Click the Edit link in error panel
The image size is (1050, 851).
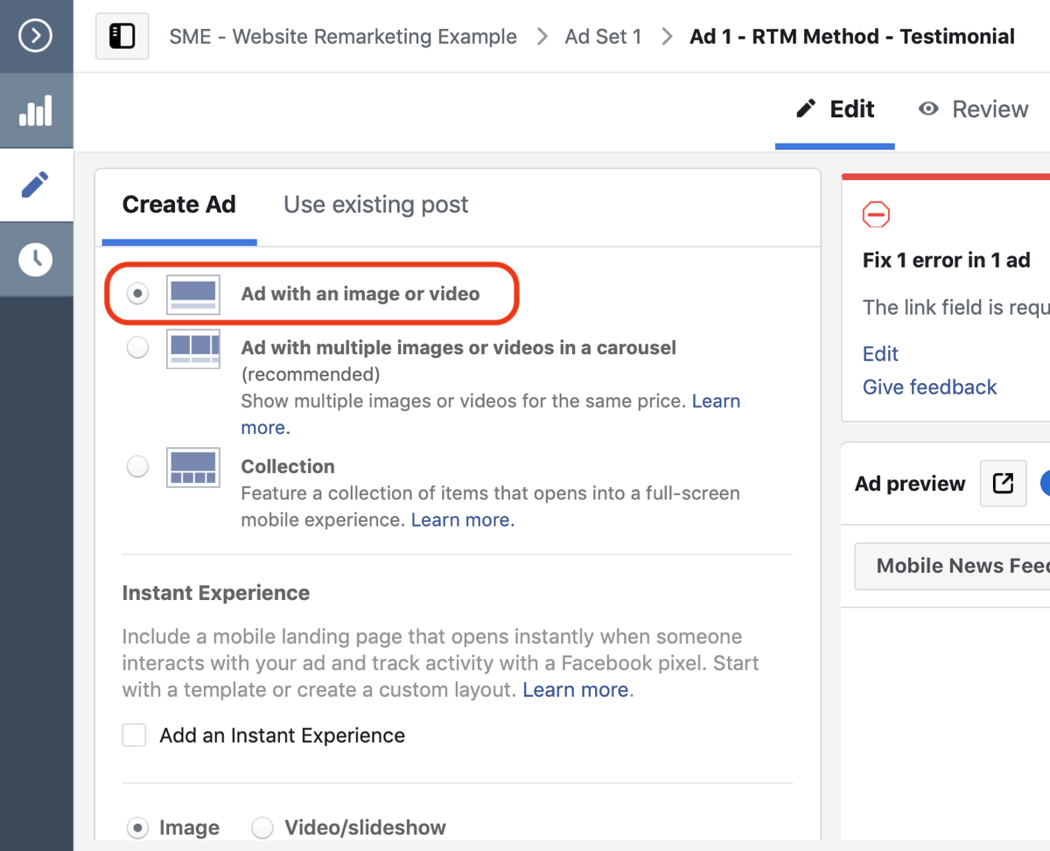pos(880,353)
